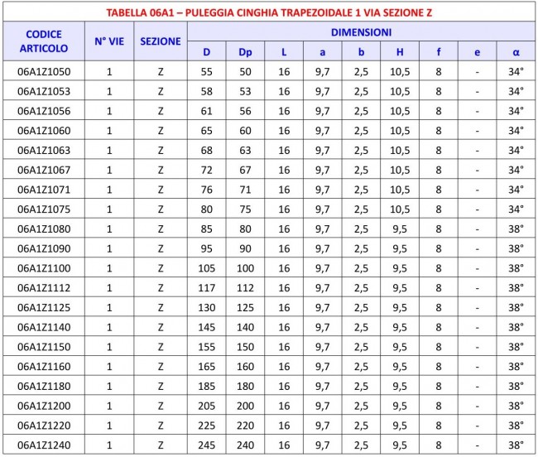Image resolution: width=538 pixels, height=457 pixels.
Task: Click D value 55 in row 06A1Z1050
Action: tap(207, 72)
